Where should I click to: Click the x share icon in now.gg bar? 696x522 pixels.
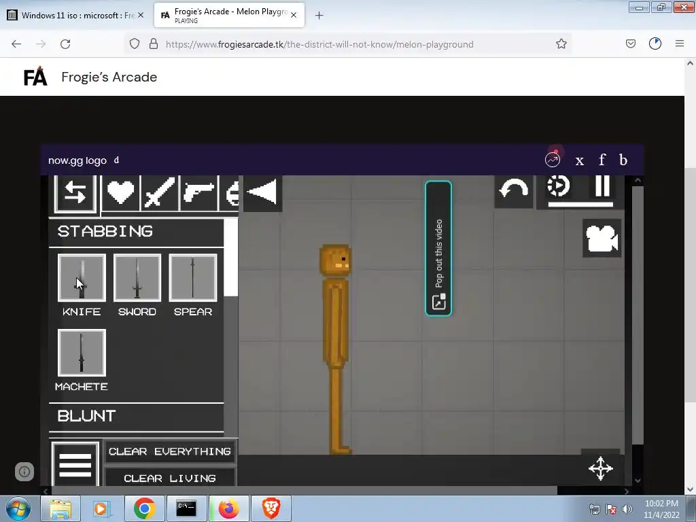click(579, 160)
